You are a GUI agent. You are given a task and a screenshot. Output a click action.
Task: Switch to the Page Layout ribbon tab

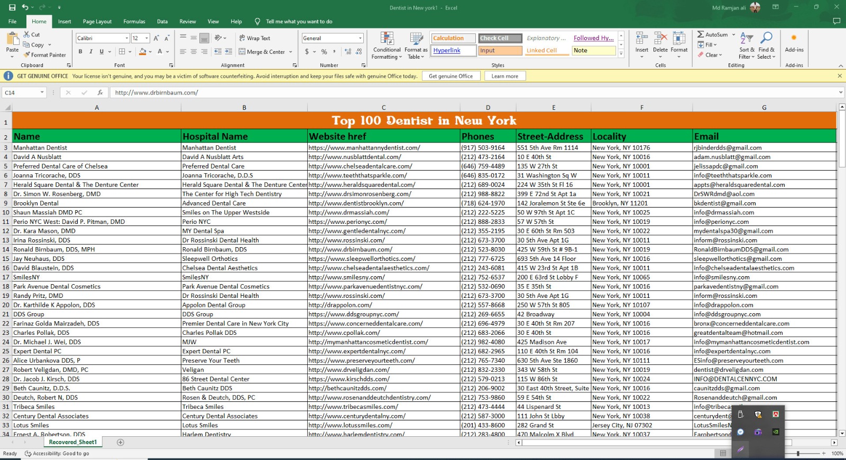tap(97, 22)
